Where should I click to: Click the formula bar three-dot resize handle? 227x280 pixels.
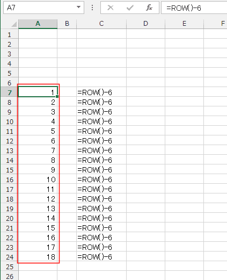[92, 8]
